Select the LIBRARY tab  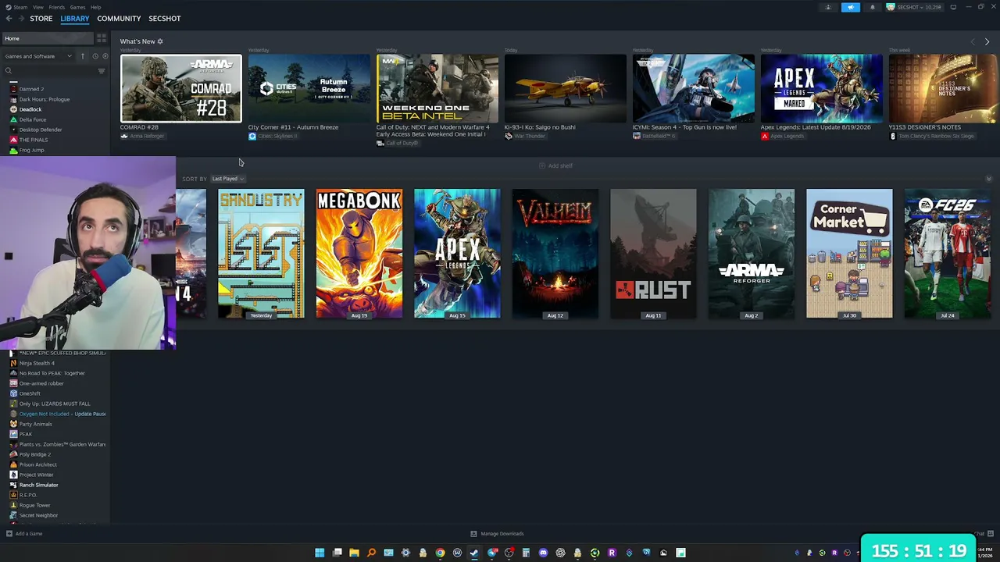click(75, 19)
